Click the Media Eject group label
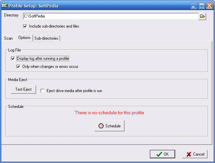The width and height of the screenshot is (215, 163). coord(18,80)
